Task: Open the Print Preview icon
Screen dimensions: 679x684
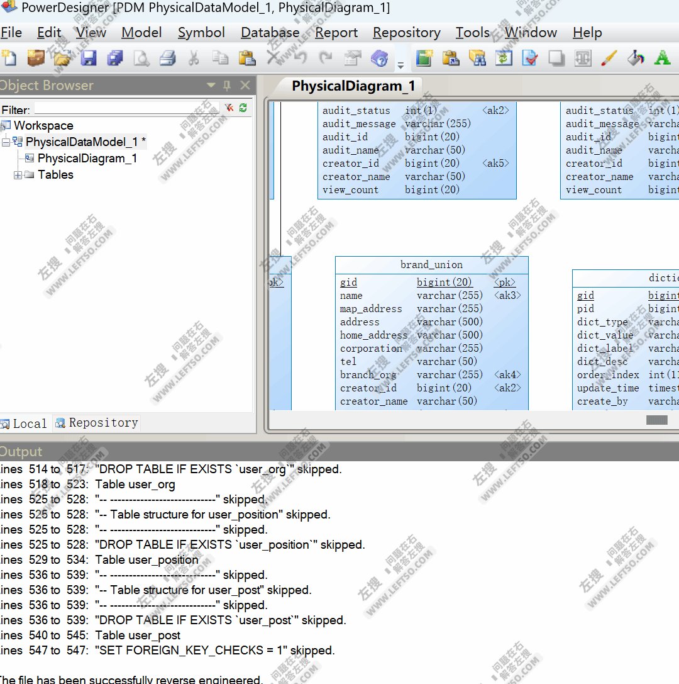Action: pyautogui.click(x=142, y=58)
